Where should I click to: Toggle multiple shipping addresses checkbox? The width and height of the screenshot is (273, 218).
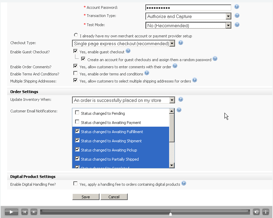[x=75, y=80]
